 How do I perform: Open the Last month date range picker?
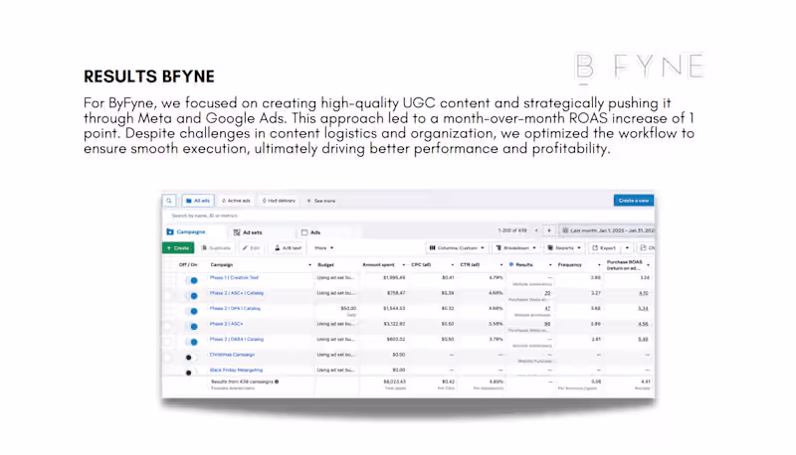point(607,230)
